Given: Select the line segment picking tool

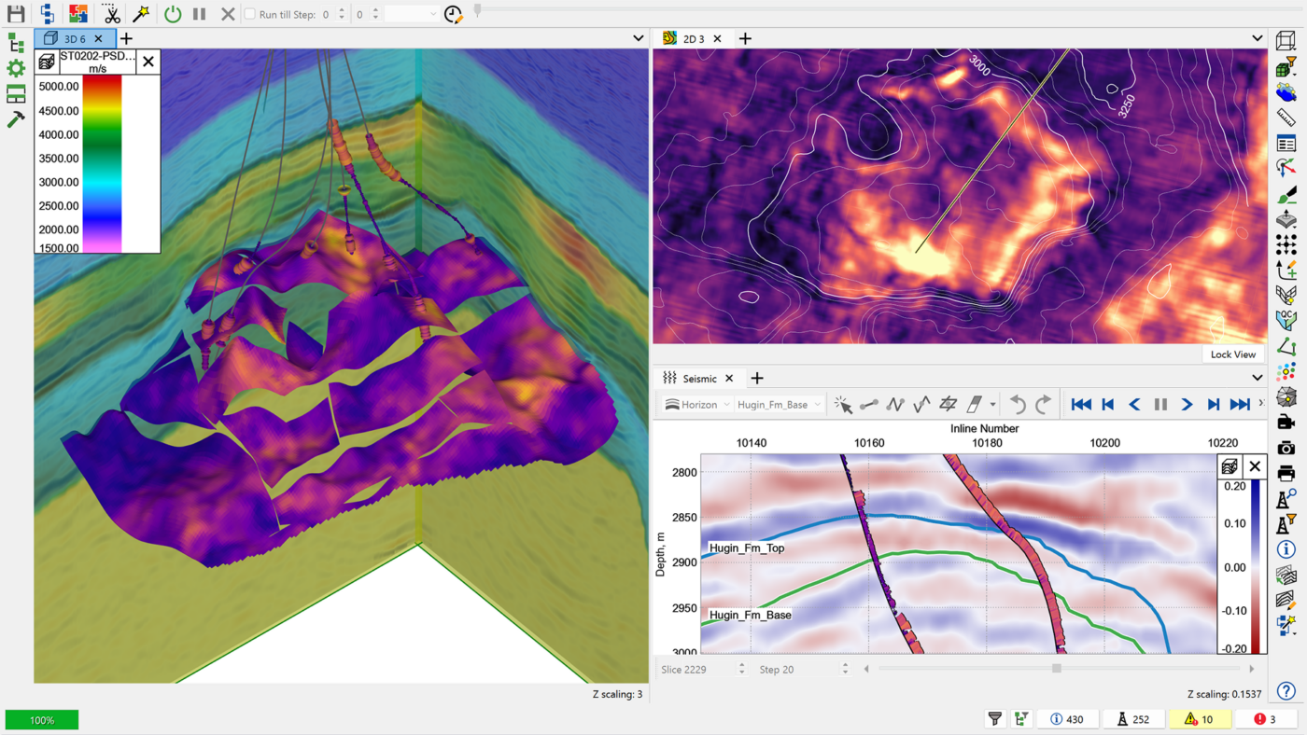Looking at the screenshot, I should coord(869,405).
